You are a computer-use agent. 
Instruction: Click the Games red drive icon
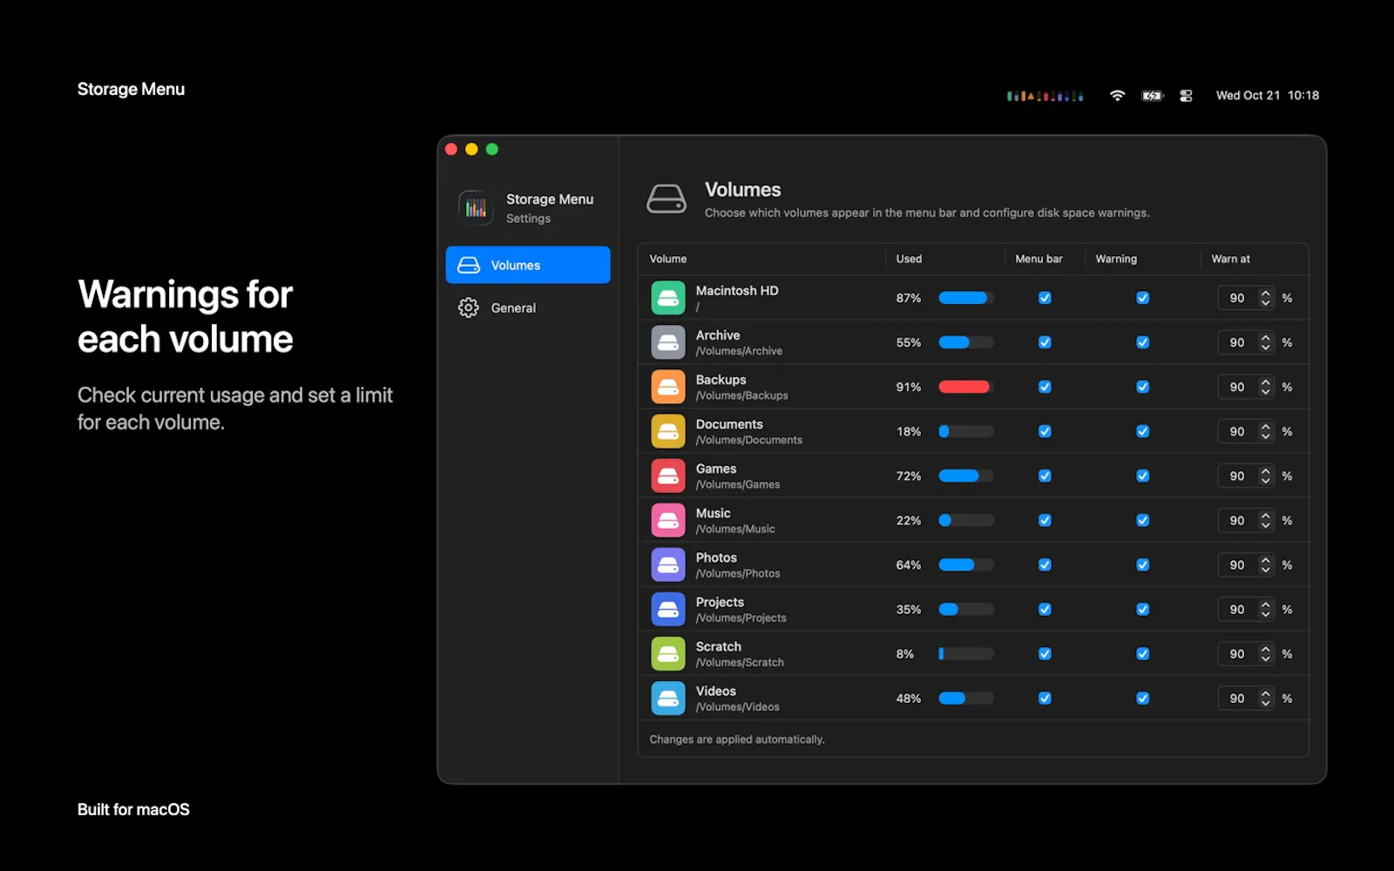click(x=668, y=476)
